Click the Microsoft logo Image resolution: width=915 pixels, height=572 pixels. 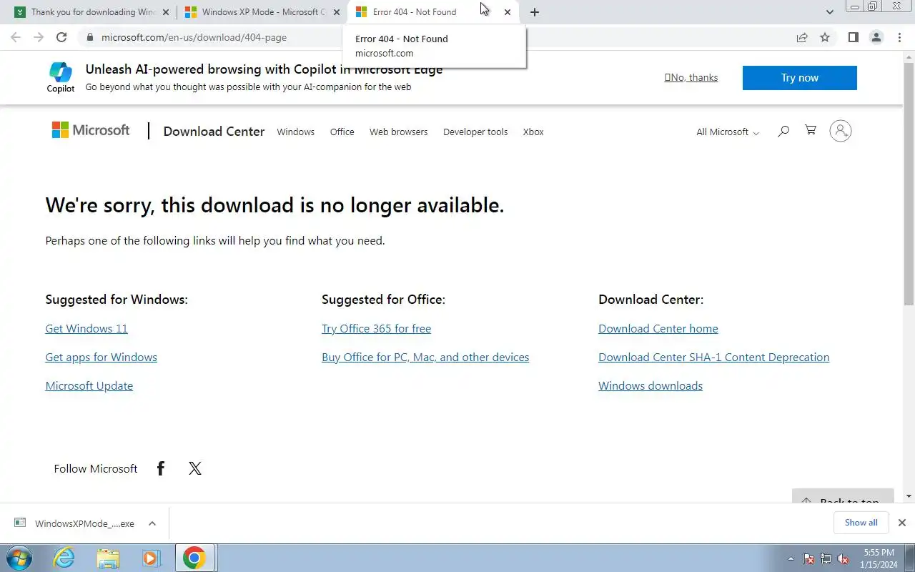(x=91, y=130)
